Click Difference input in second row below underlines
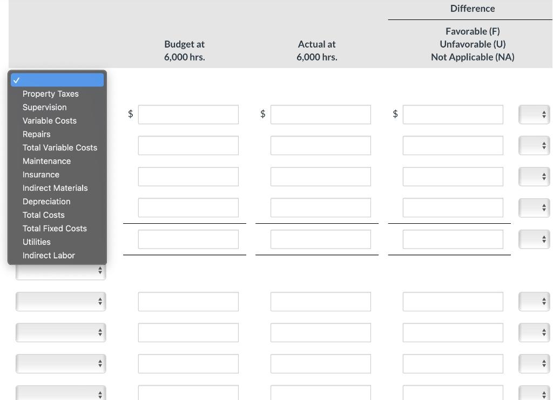Viewport: 553px width, 400px height. (x=453, y=332)
